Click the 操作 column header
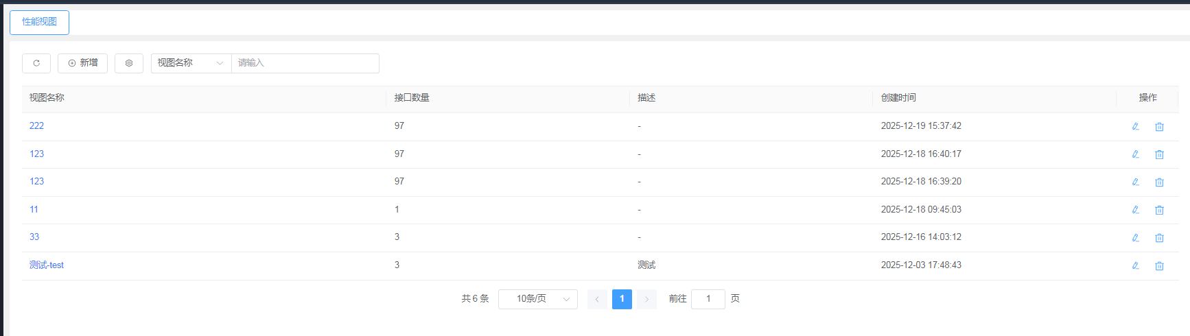The image size is (1190, 336). point(1147,98)
